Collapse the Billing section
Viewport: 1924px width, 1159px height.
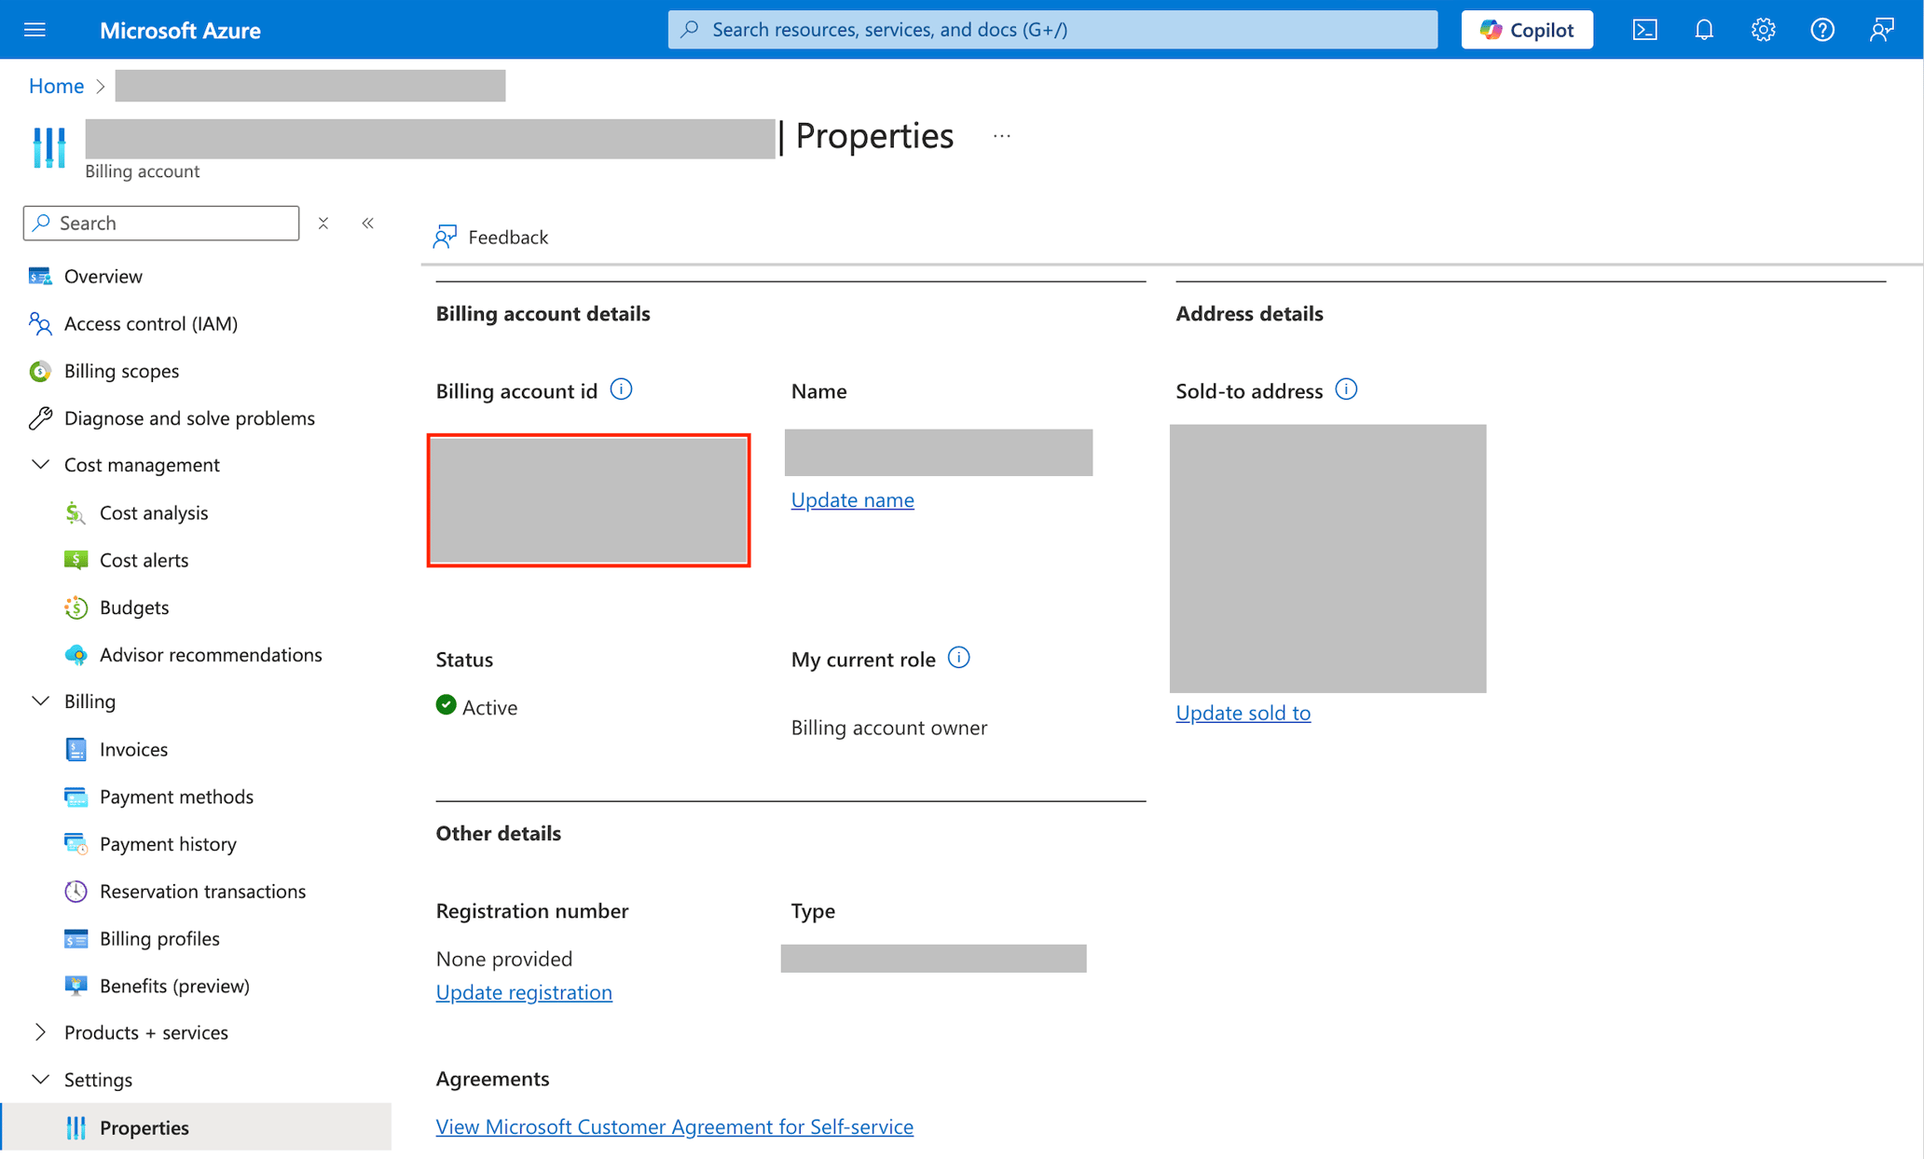coord(40,701)
